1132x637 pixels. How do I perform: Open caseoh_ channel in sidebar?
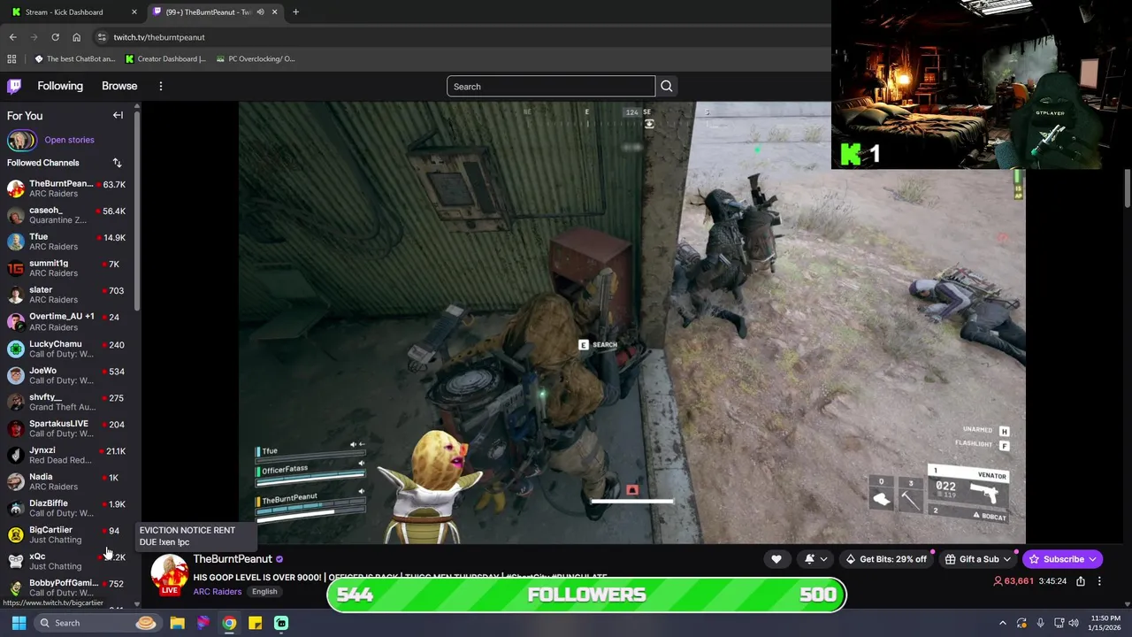[68, 215]
